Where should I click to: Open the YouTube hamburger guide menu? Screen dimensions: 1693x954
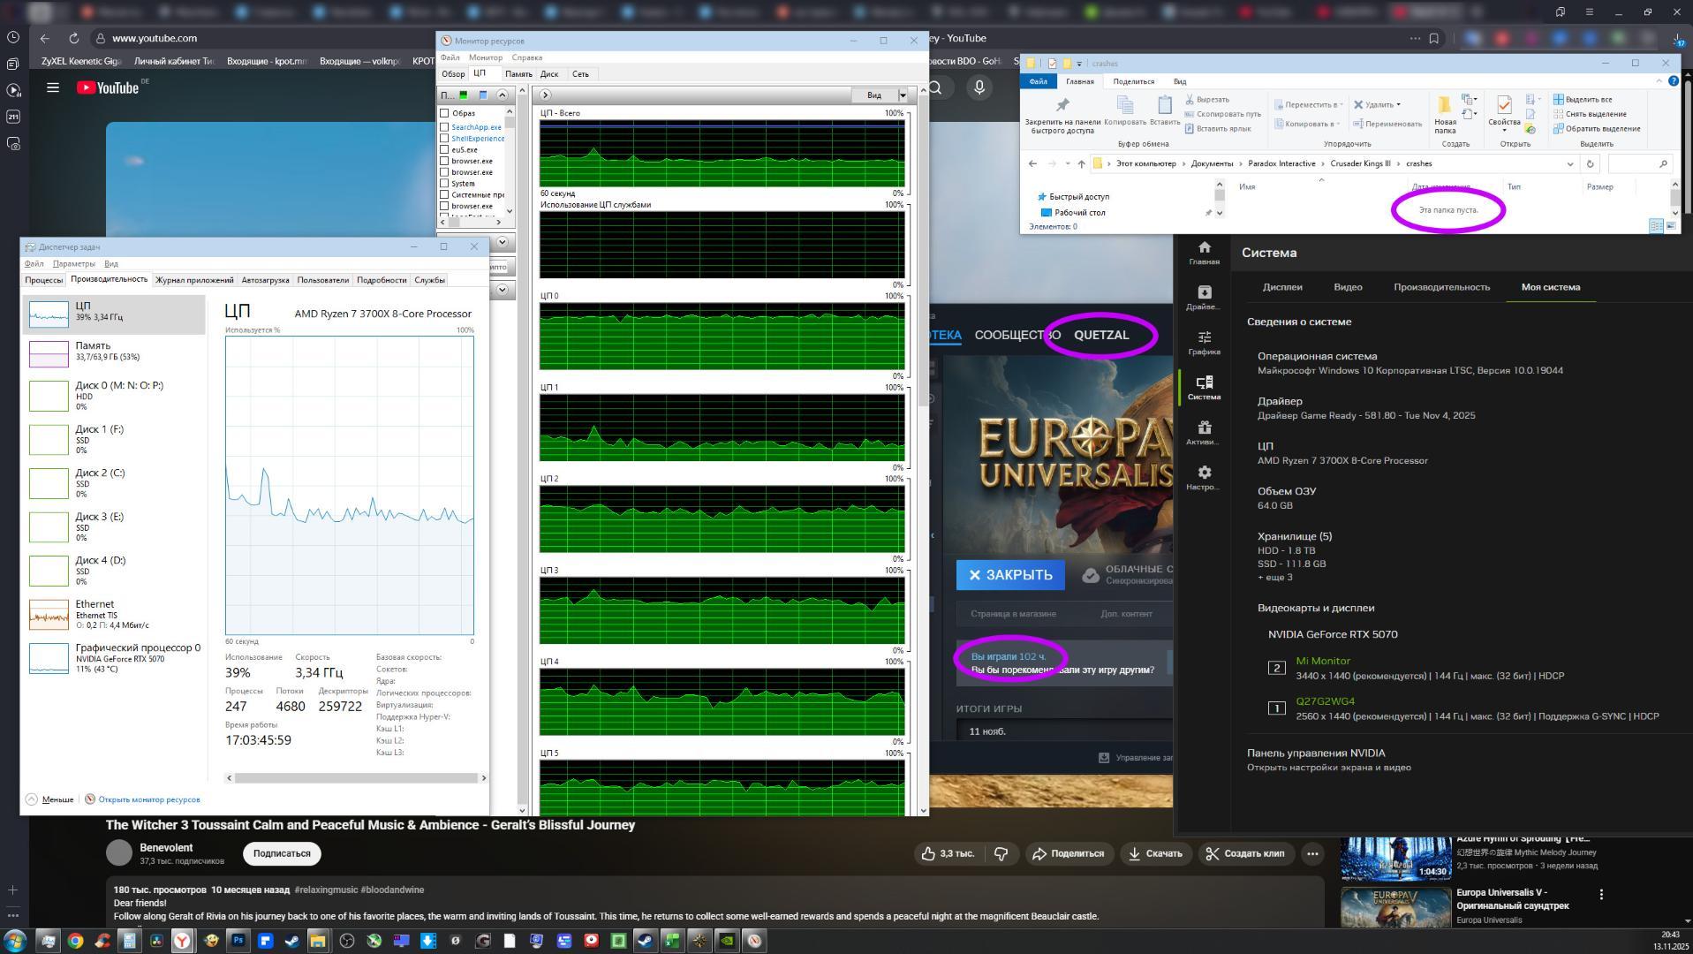tap(53, 87)
